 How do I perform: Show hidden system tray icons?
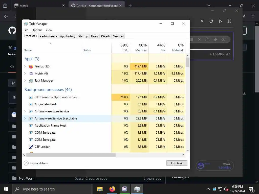coord(208,189)
